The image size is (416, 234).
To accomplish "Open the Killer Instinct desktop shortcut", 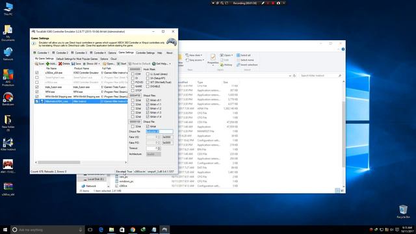I will pos(8,144).
